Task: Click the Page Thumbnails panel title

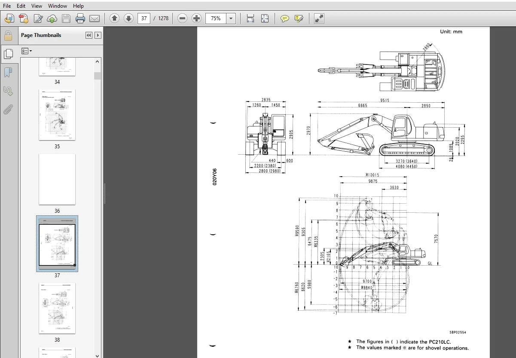Action: click(41, 35)
